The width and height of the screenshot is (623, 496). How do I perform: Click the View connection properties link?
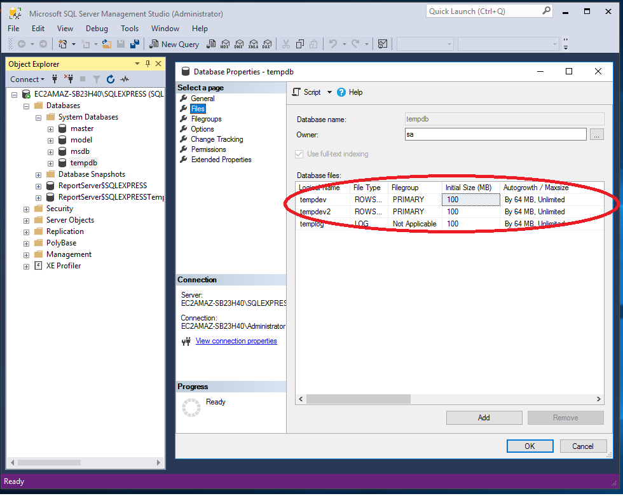point(236,341)
